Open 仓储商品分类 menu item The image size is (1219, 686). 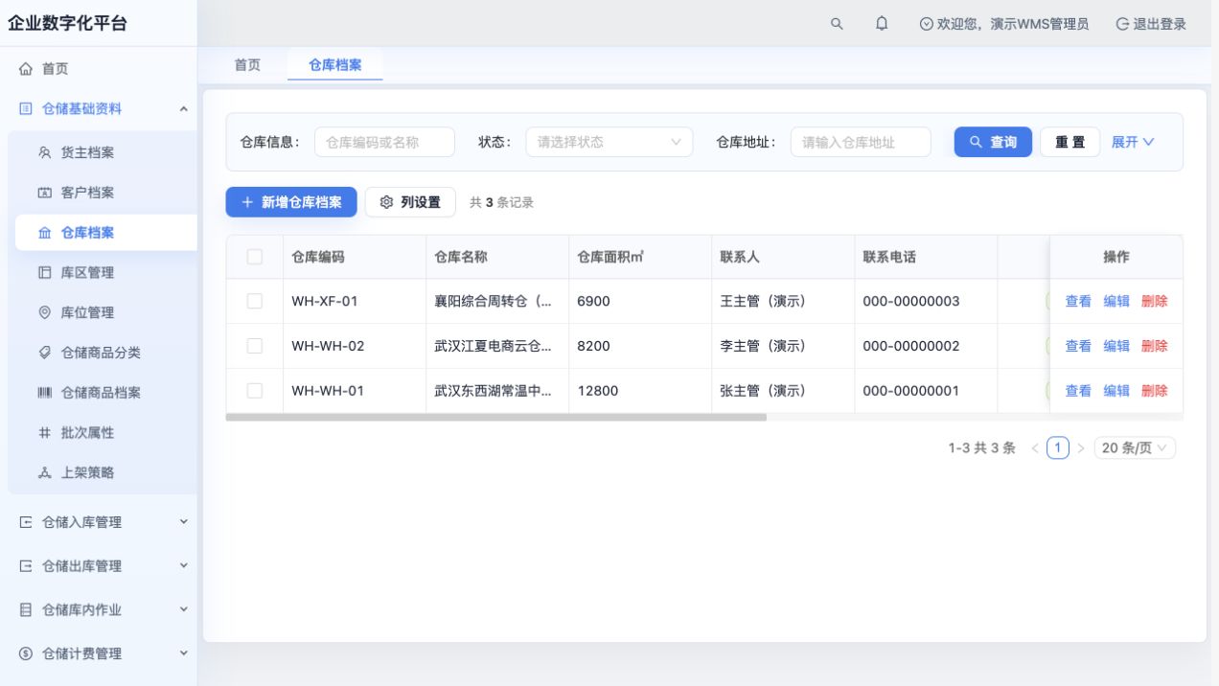click(x=105, y=353)
